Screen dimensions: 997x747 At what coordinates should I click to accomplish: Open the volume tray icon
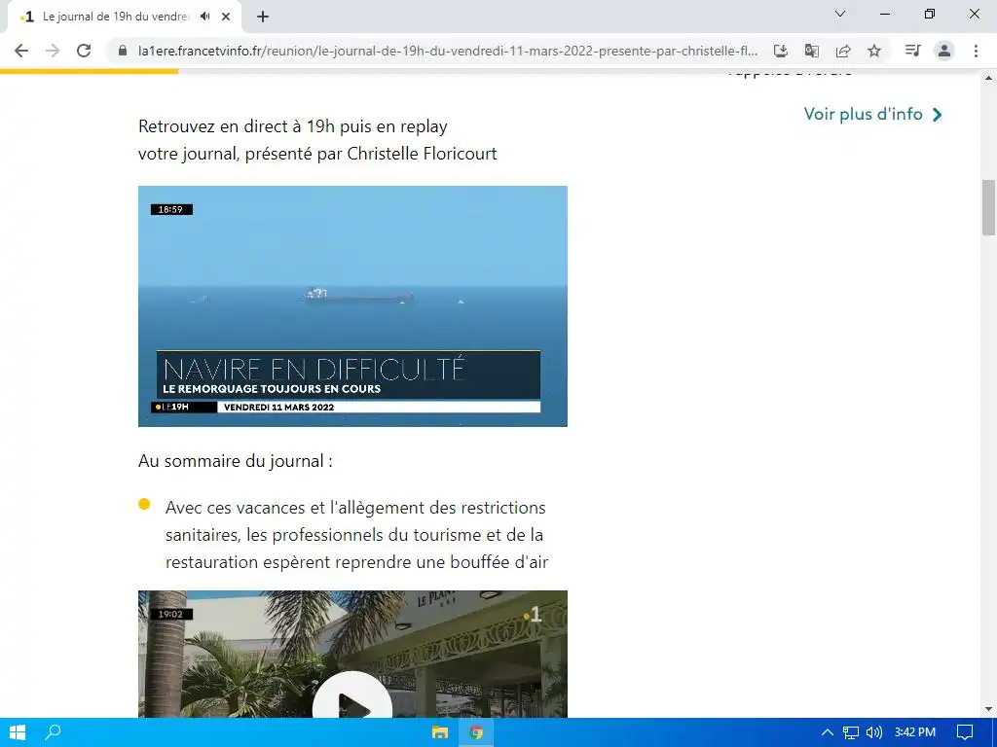[x=874, y=732]
